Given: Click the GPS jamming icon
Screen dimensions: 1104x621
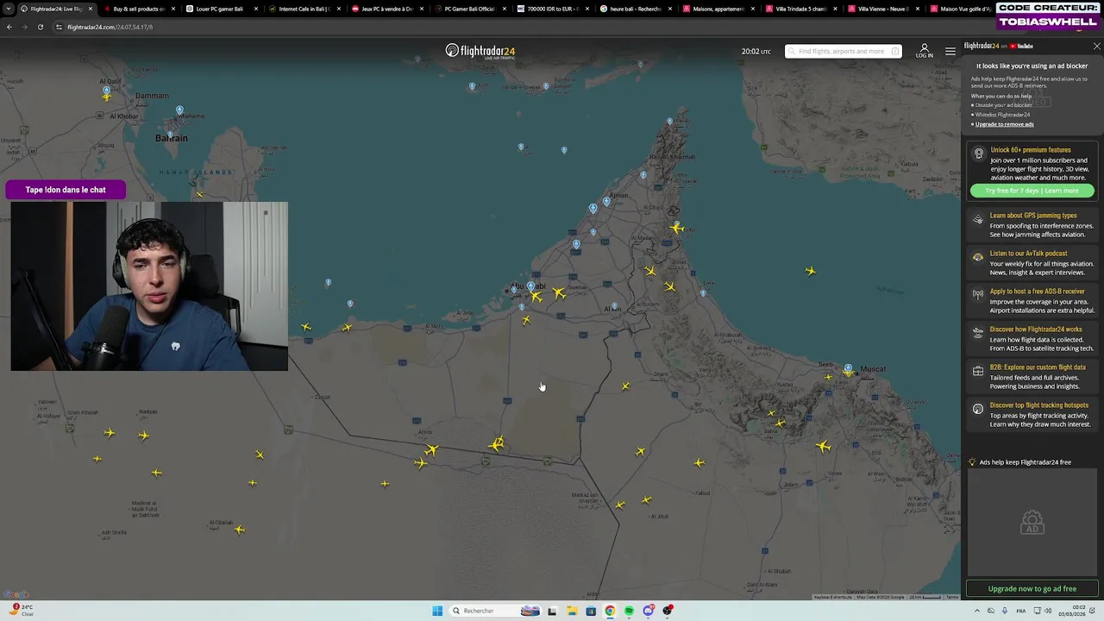Looking at the screenshot, I should pyautogui.click(x=978, y=220).
